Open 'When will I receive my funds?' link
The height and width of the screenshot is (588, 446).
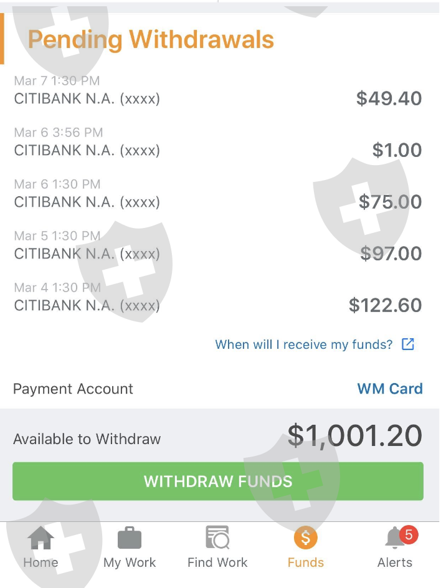pos(304,344)
